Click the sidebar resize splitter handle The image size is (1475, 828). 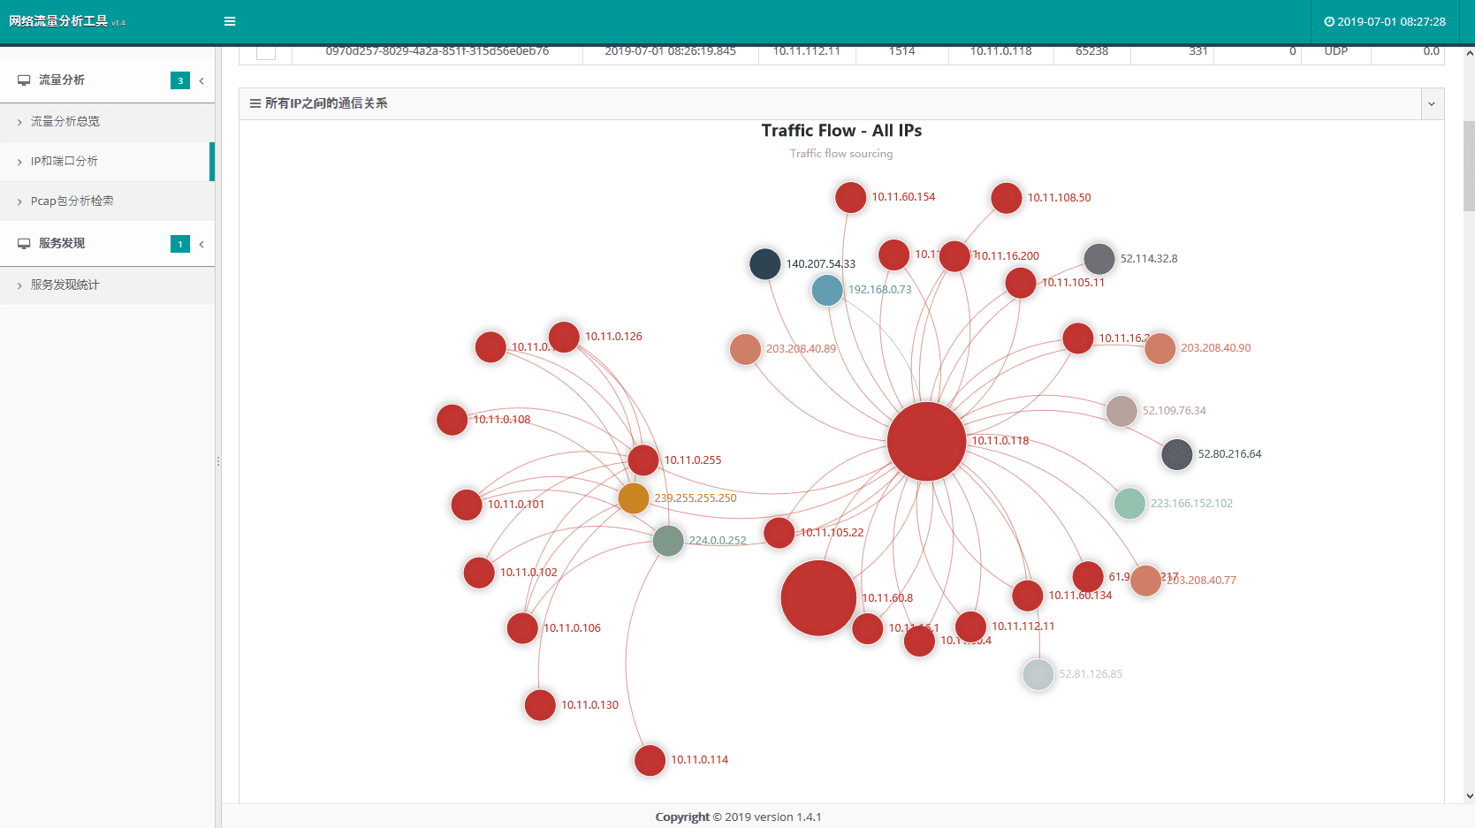[x=218, y=461]
